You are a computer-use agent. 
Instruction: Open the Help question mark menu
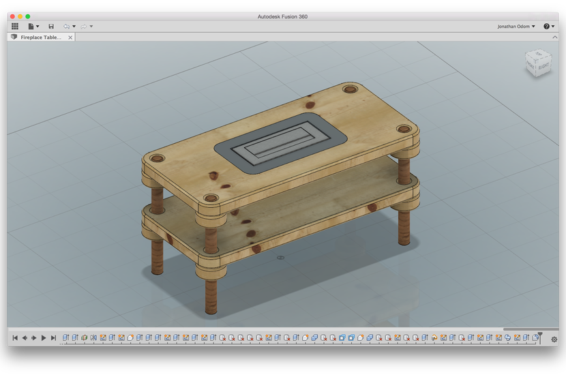coord(548,27)
